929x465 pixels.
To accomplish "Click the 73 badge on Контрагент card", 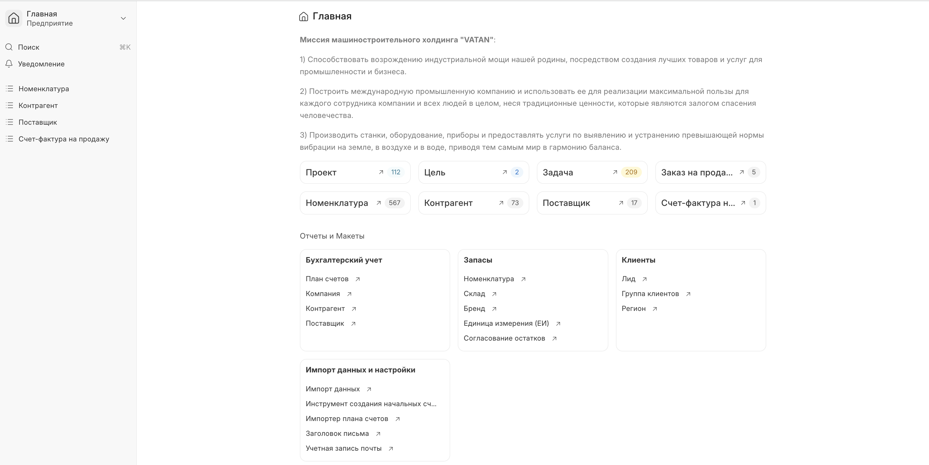I will click(515, 203).
